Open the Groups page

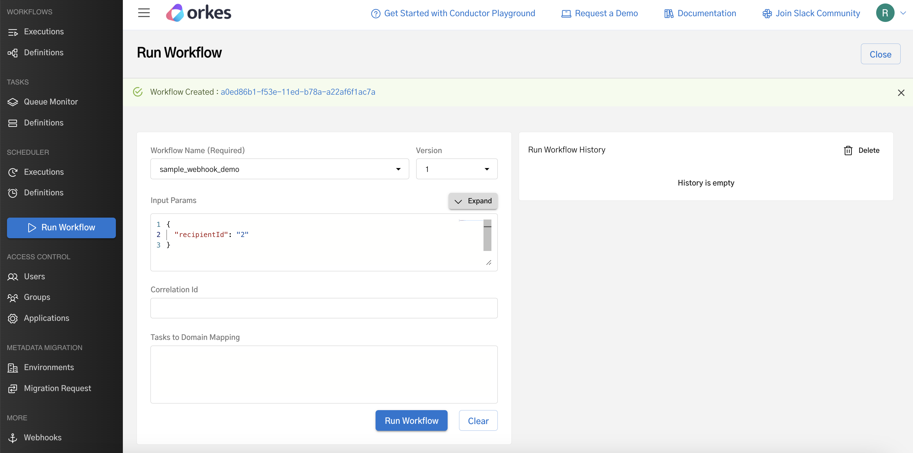(x=37, y=297)
